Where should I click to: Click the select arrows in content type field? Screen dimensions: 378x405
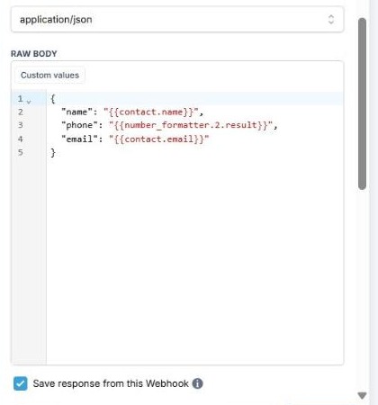tap(331, 20)
